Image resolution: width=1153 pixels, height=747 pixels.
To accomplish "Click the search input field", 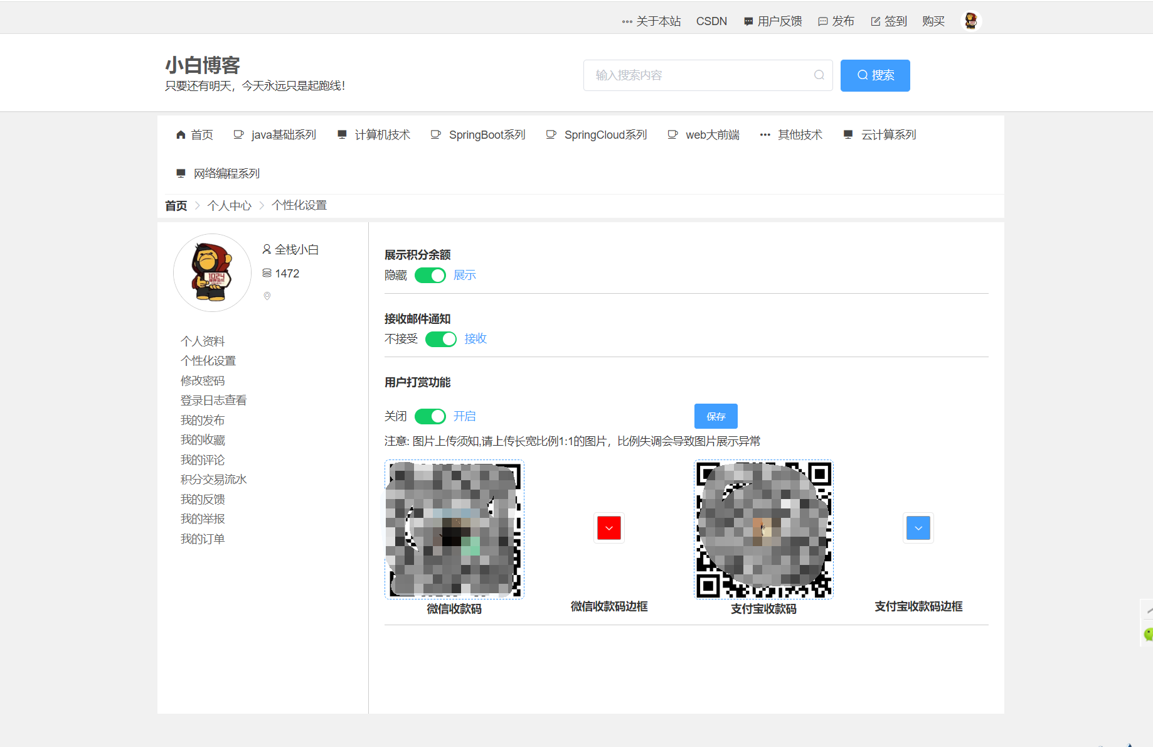I will pos(690,75).
